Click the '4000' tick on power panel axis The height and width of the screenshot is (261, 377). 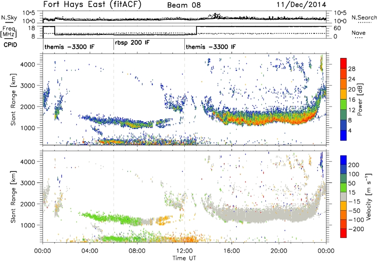[x=27, y=65]
